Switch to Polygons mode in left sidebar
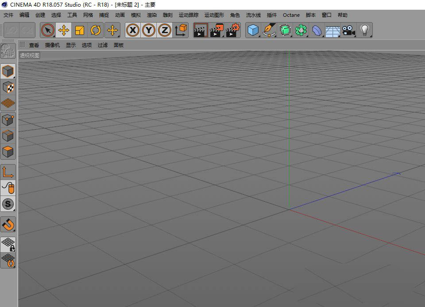425x307 pixels. point(8,152)
